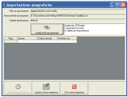Click the spreadsheet icon for import without preview
Viewport: 128px width, 97px height.
coord(46,87)
